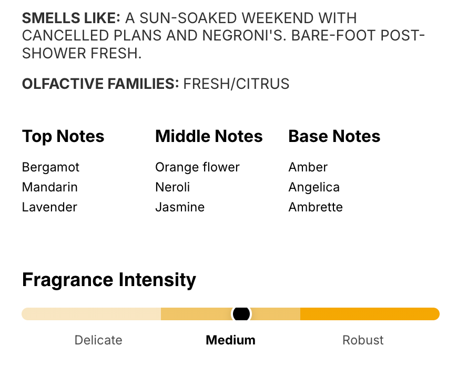Viewport: 467px width, 366px height.
Task: Click Jasmine under Middle Notes
Action: [x=180, y=207]
